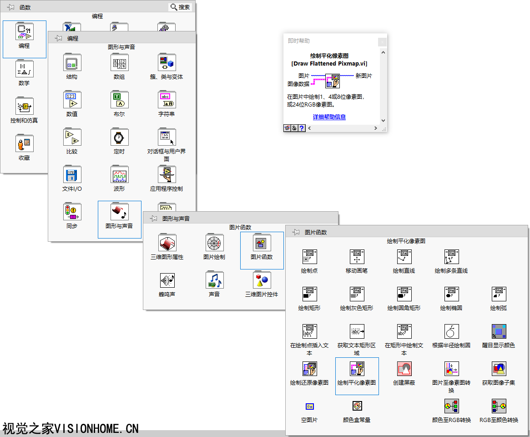
Task: Click the 绘制平化像素图 function icon
Action: 357,369
